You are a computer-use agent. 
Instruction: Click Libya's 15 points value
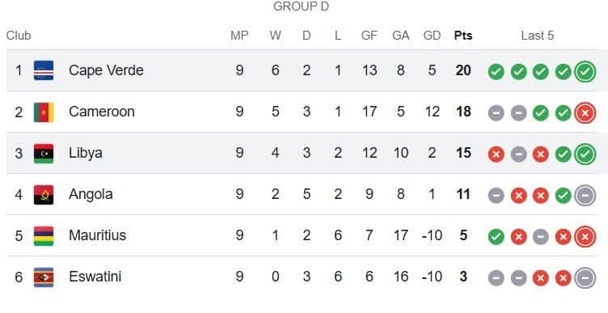click(463, 153)
